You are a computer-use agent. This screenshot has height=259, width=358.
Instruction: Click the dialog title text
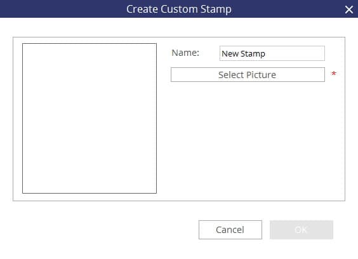(x=179, y=10)
